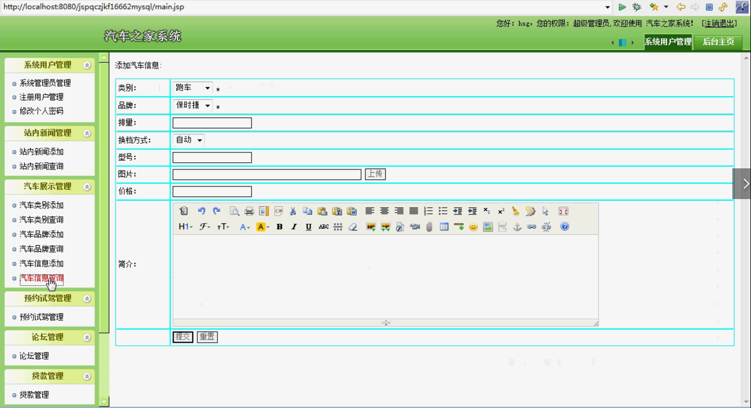
Task: Apply italic formatting in the editor
Action: (294, 226)
